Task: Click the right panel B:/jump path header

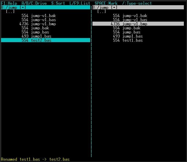Action: 103,7
